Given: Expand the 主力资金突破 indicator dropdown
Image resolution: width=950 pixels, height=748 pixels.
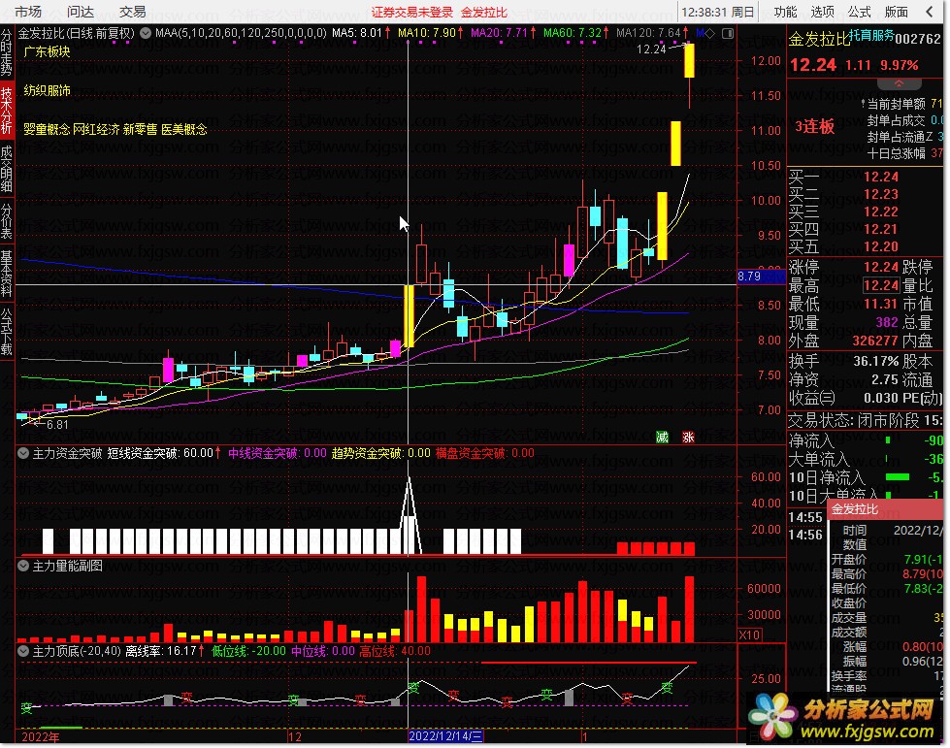Looking at the screenshot, I should 23,453.
